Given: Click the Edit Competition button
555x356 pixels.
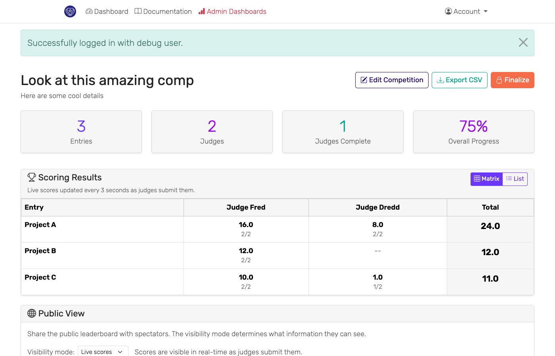Looking at the screenshot, I should [391, 80].
